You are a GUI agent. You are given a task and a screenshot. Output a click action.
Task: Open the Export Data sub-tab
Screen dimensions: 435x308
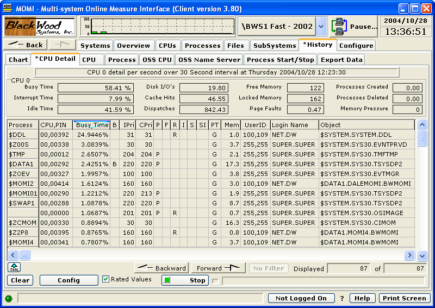(341, 60)
